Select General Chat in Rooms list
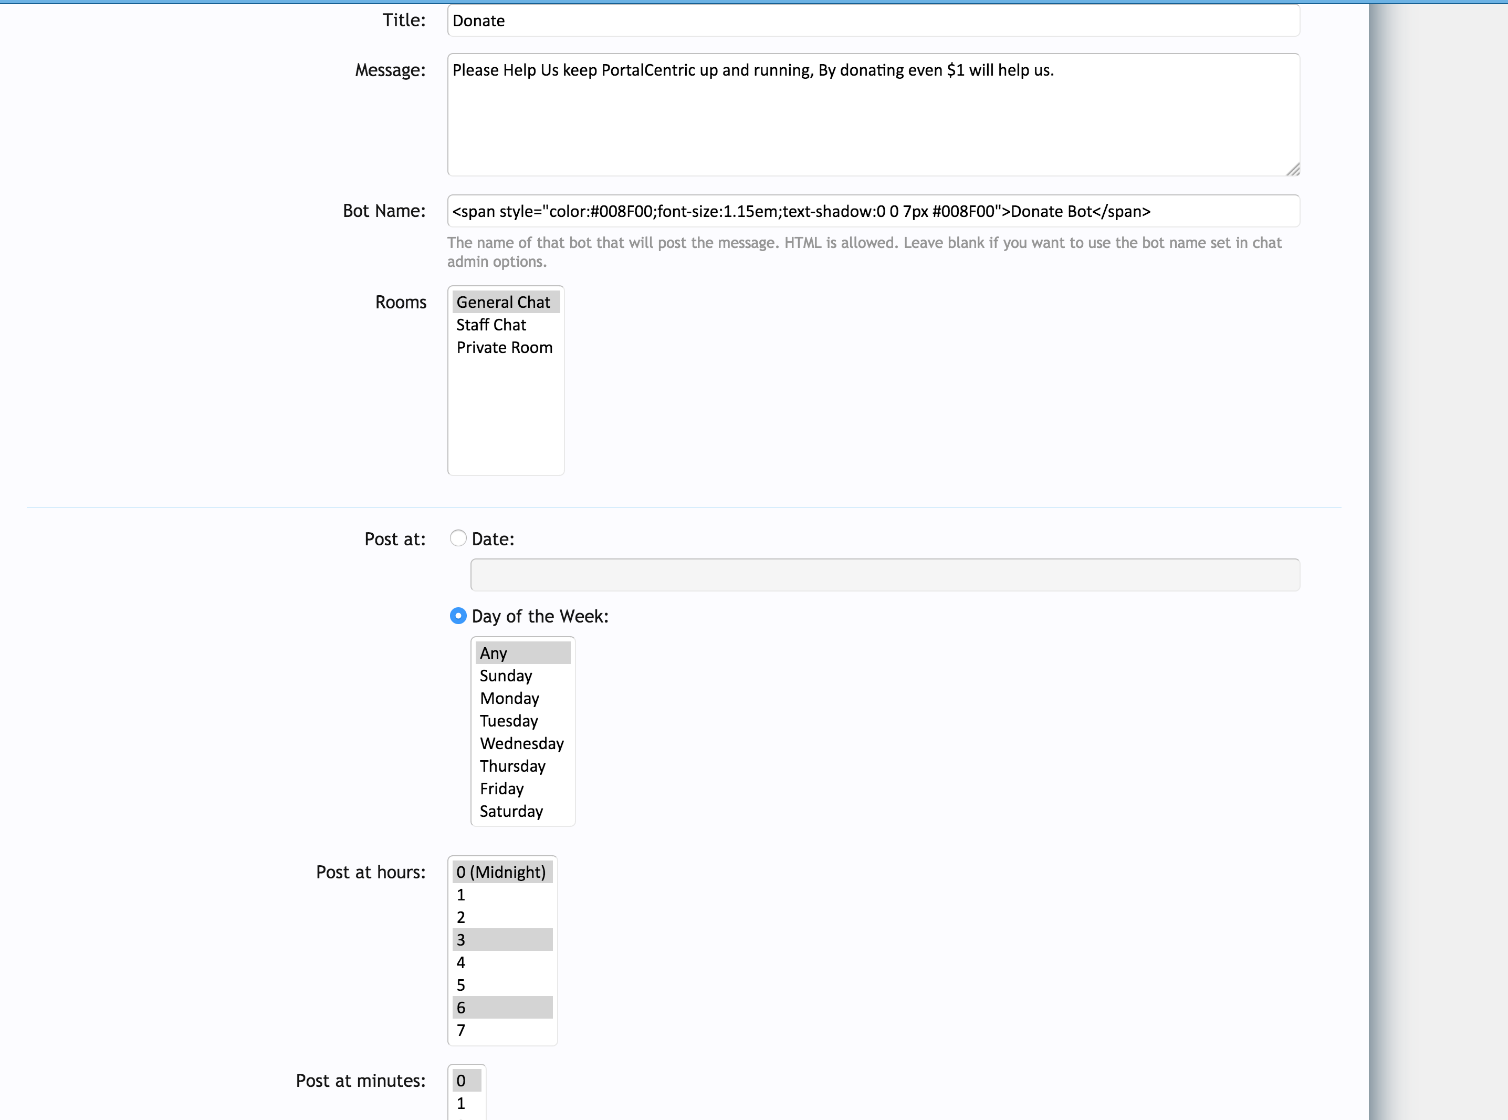This screenshot has width=1508, height=1120. 504,303
